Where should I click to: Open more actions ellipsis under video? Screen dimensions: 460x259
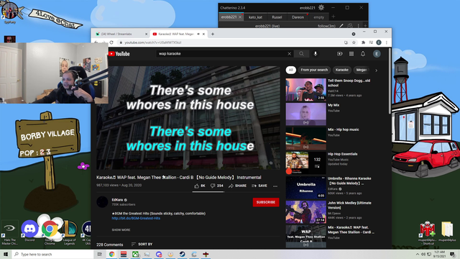275,186
